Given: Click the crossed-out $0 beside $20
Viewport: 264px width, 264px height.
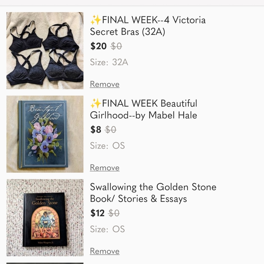Looking at the screenshot, I should 116,46.
